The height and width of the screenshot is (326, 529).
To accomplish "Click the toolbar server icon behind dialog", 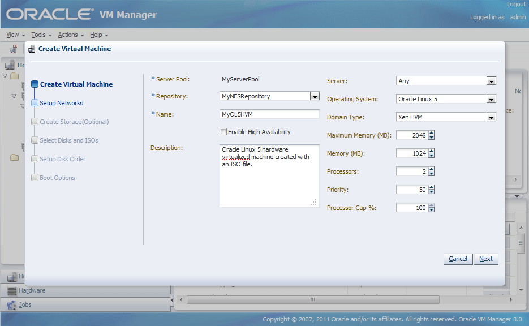I will 13,49.
